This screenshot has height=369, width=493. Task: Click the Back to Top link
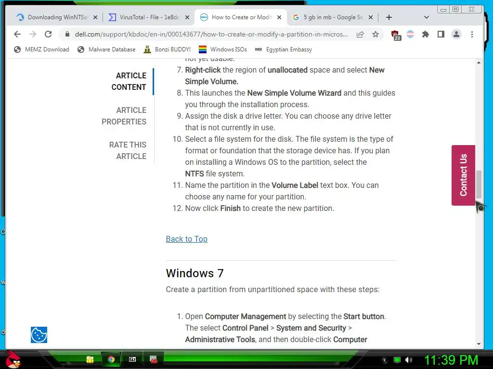186,239
